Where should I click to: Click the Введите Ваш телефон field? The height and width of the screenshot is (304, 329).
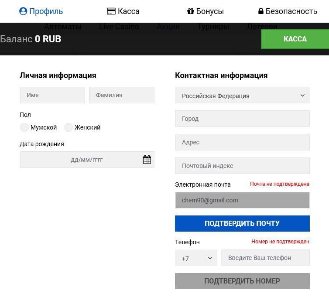[265, 258]
